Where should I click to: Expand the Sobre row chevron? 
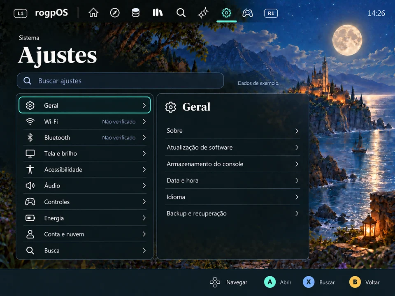(297, 131)
